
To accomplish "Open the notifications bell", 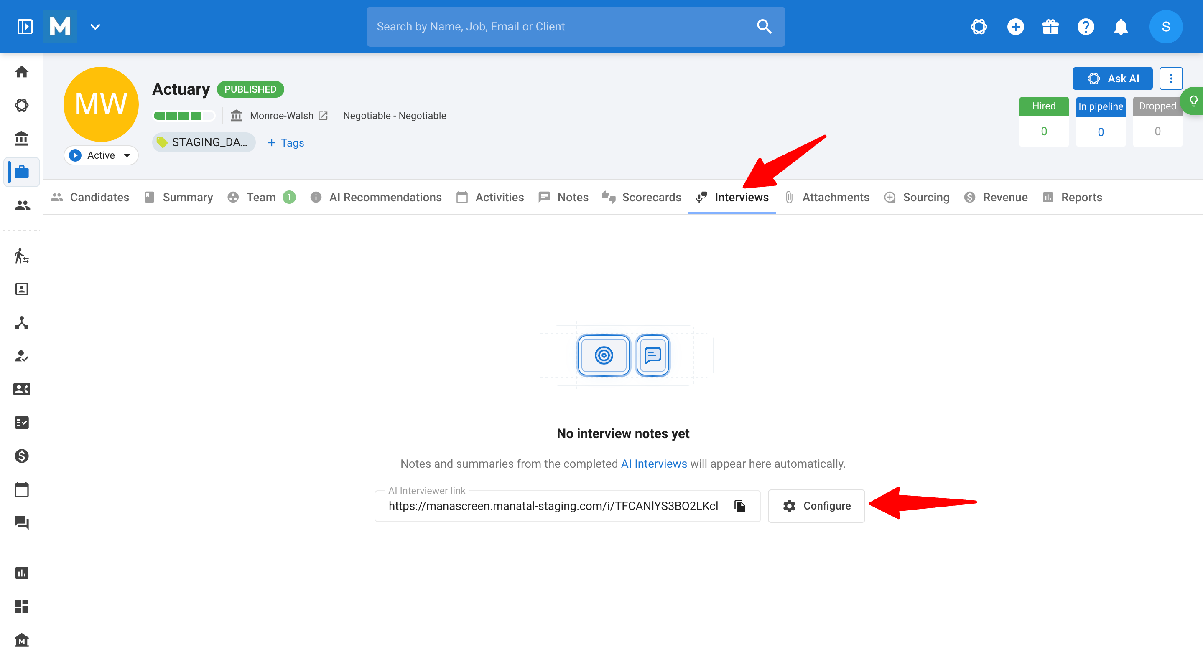I will 1121,27.
